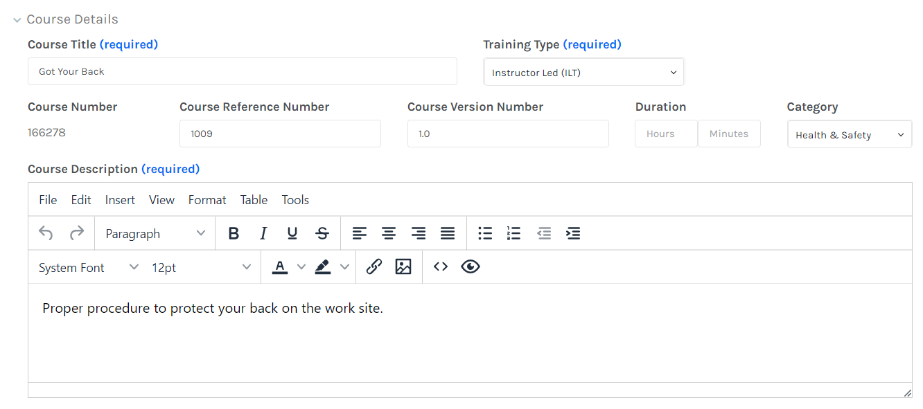The height and width of the screenshot is (409, 923).
Task: Redo the last undone edit
Action: [77, 233]
